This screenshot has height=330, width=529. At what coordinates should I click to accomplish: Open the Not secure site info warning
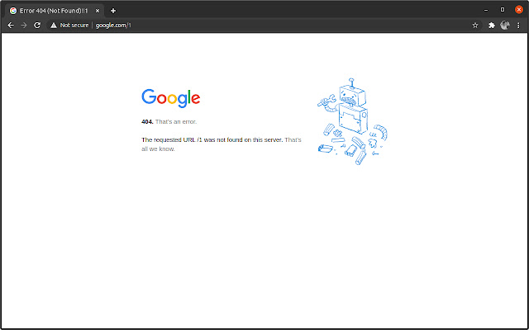point(69,26)
